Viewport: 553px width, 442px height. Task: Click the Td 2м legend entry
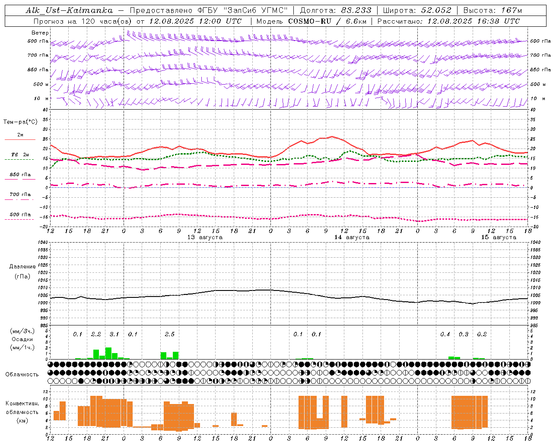[20, 155]
